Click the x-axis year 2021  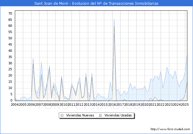(x=152, y=105)
